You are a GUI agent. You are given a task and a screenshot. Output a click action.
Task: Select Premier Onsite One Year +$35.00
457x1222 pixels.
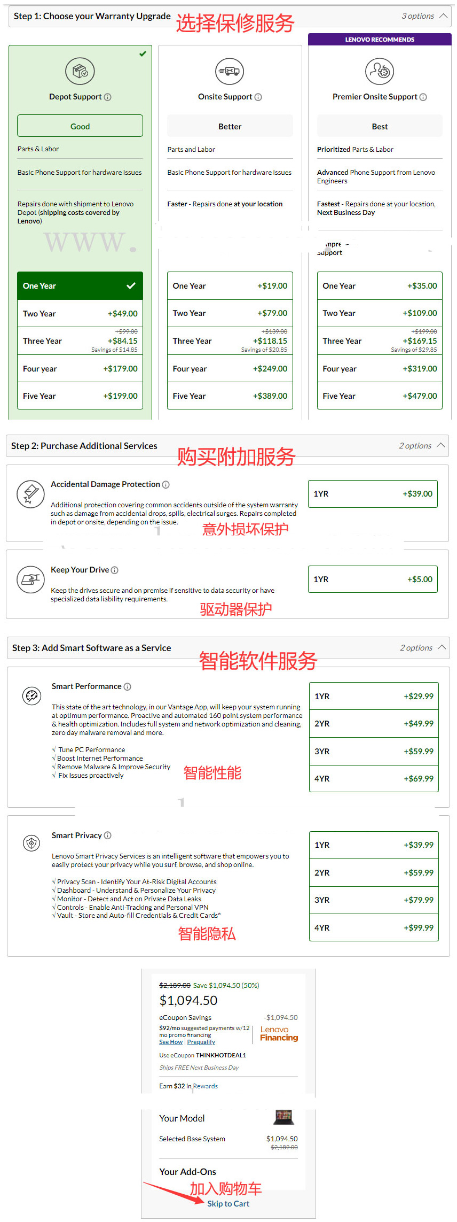[x=380, y=286]
